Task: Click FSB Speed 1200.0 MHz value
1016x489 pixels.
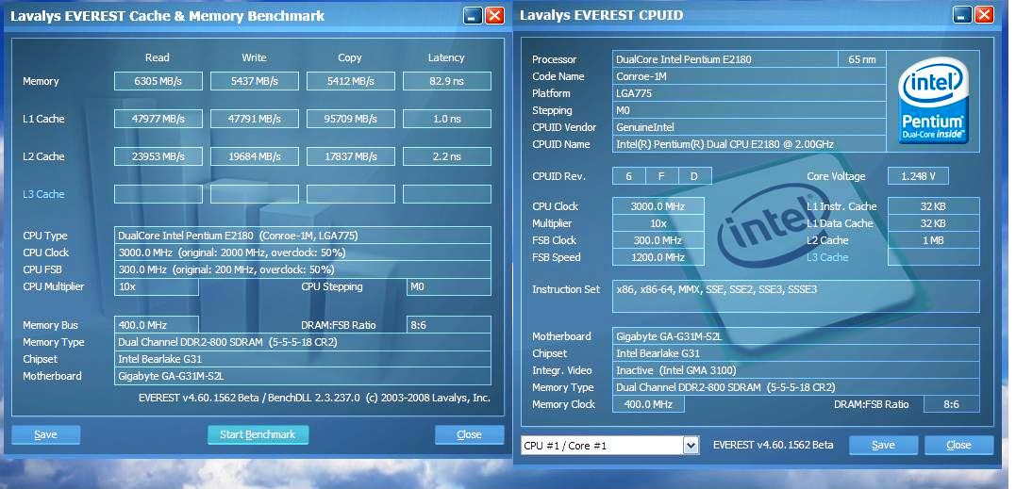Action: coord(658,257)
